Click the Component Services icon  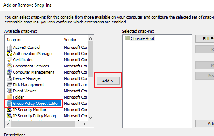tap(10, 66)
